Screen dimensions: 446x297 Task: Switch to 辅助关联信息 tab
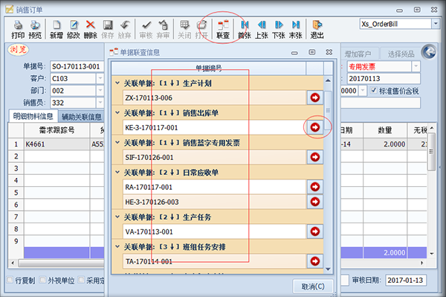click(x=81, y=117)
